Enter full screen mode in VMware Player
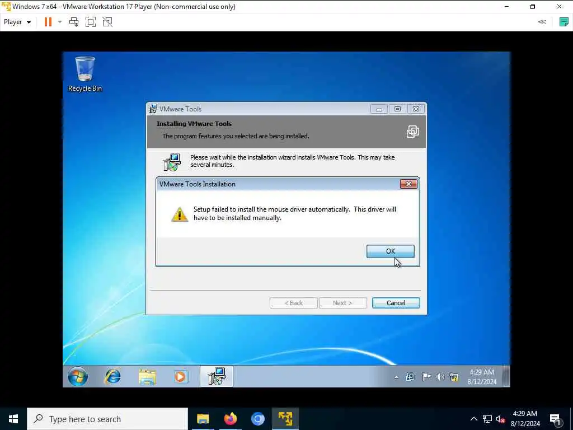The height and width of the screenshot is (430, 573). coord(91,22)
